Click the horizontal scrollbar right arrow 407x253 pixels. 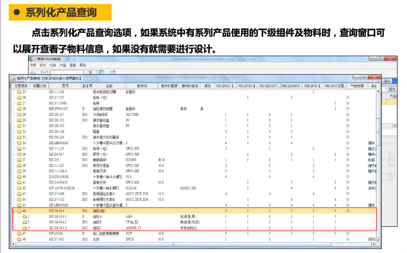[x=374, y=244]
